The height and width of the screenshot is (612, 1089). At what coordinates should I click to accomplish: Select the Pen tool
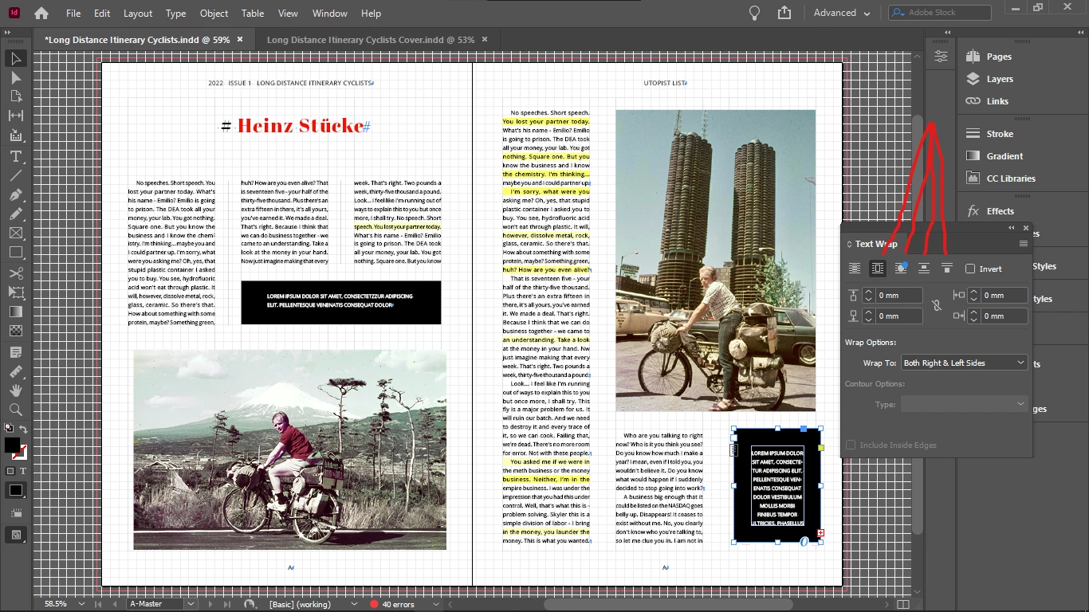coord(16,194)
